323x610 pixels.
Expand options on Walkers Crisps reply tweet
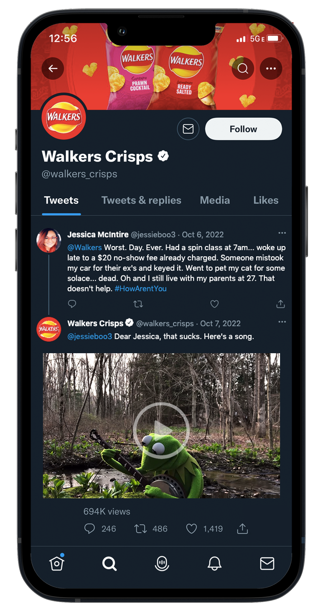point(282,322)
